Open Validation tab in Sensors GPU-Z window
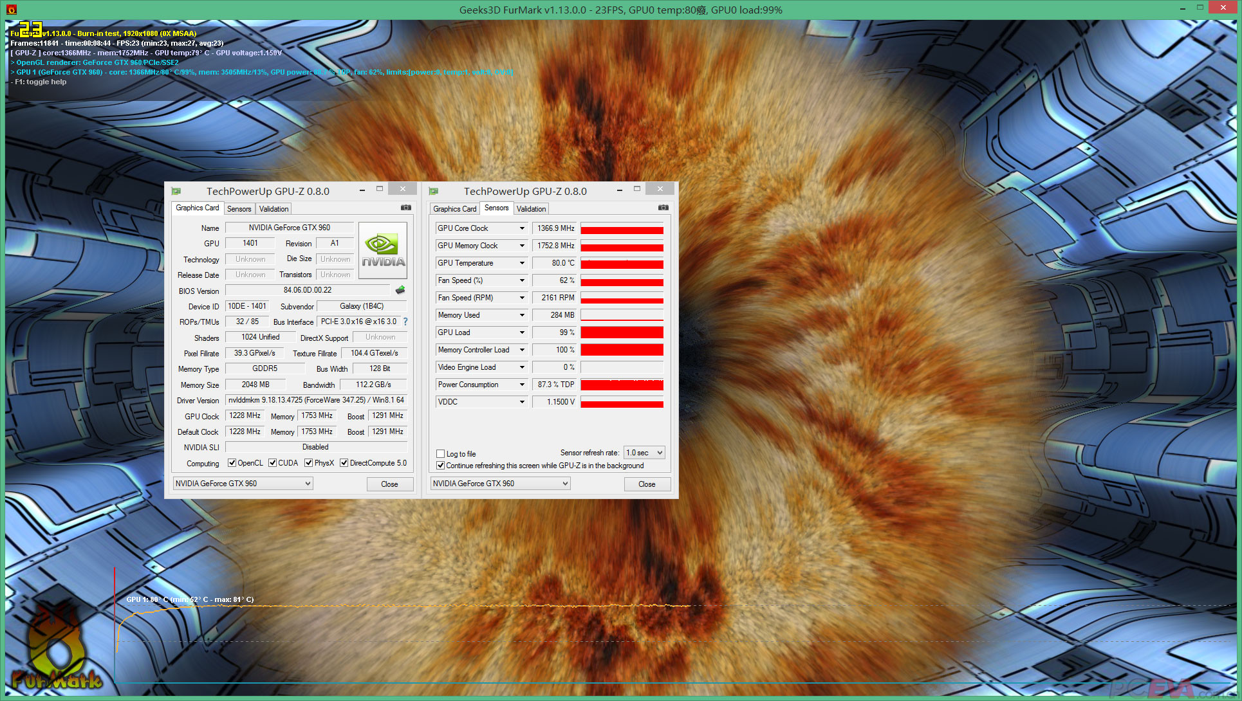The height and width of the screenshot is (701, 1242). (x=531, y=209)
